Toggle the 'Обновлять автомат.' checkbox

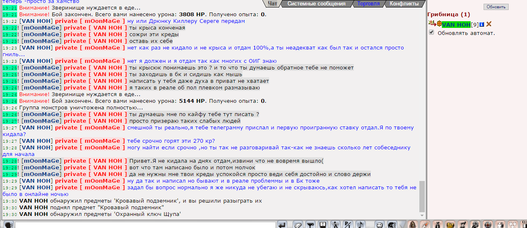(432, 32)
